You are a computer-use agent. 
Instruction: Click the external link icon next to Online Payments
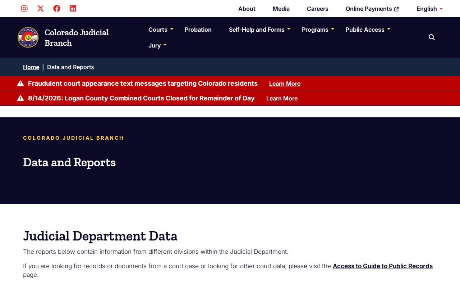[396, 9]
